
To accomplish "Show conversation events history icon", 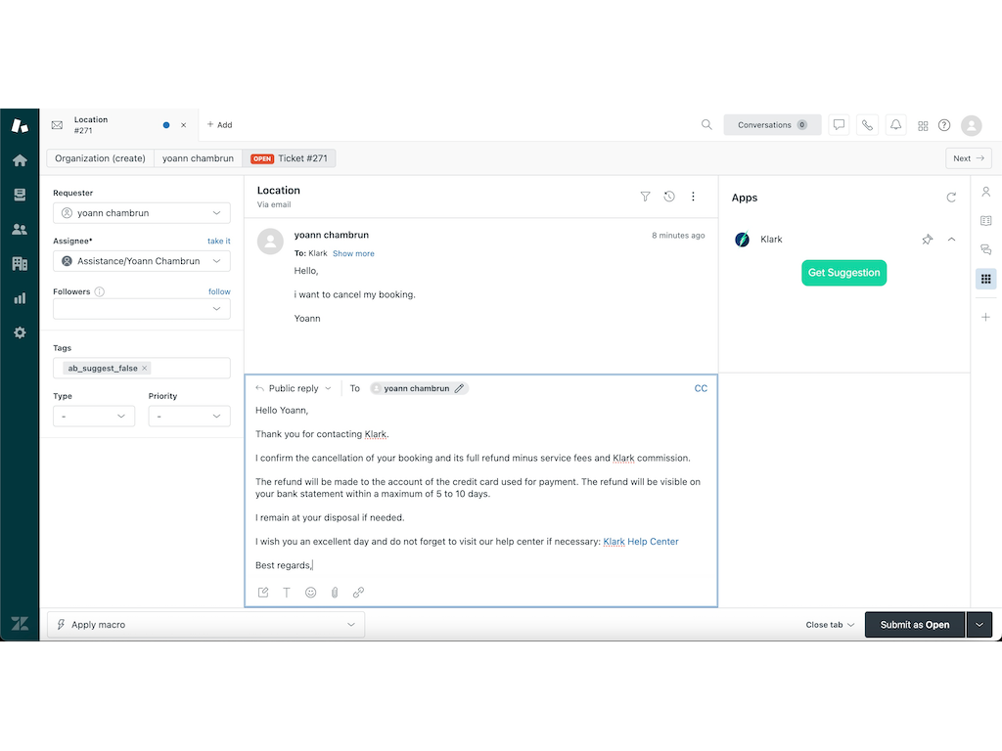I will [x=669, y=197].
